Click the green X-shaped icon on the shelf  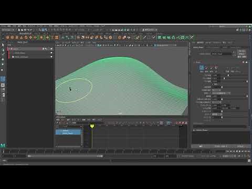(192, 37)
